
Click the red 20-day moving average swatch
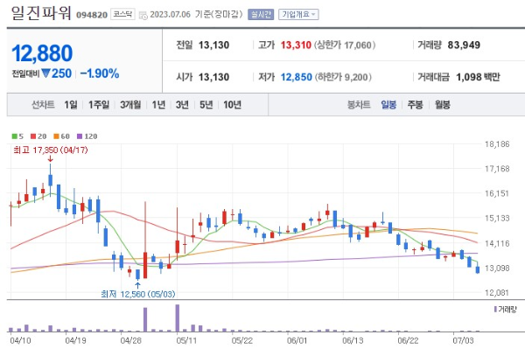coord(33,136)
